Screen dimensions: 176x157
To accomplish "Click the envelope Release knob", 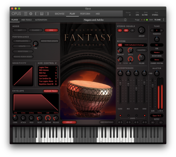I will pos(56,118).
